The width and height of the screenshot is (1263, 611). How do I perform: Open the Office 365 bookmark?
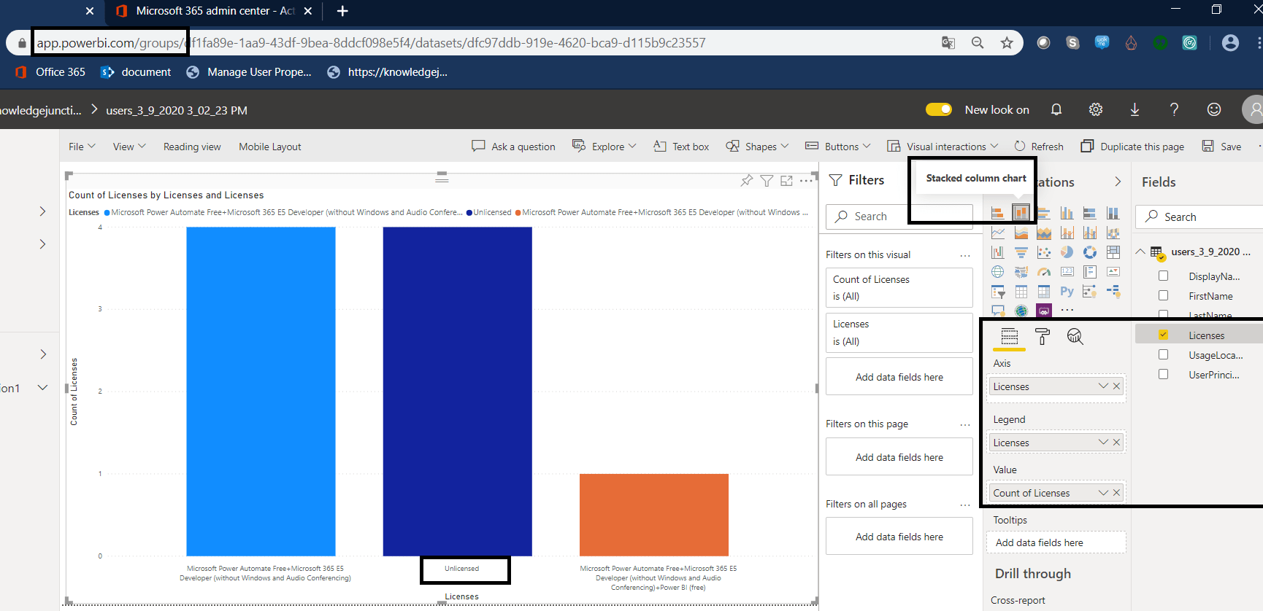coord(50,72)
